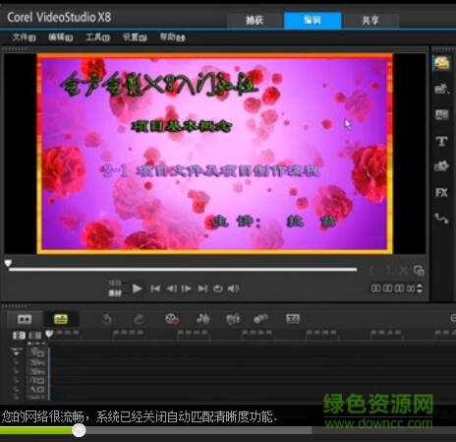Switch to Timeline view
456x442 pixels.
(61, 319)
